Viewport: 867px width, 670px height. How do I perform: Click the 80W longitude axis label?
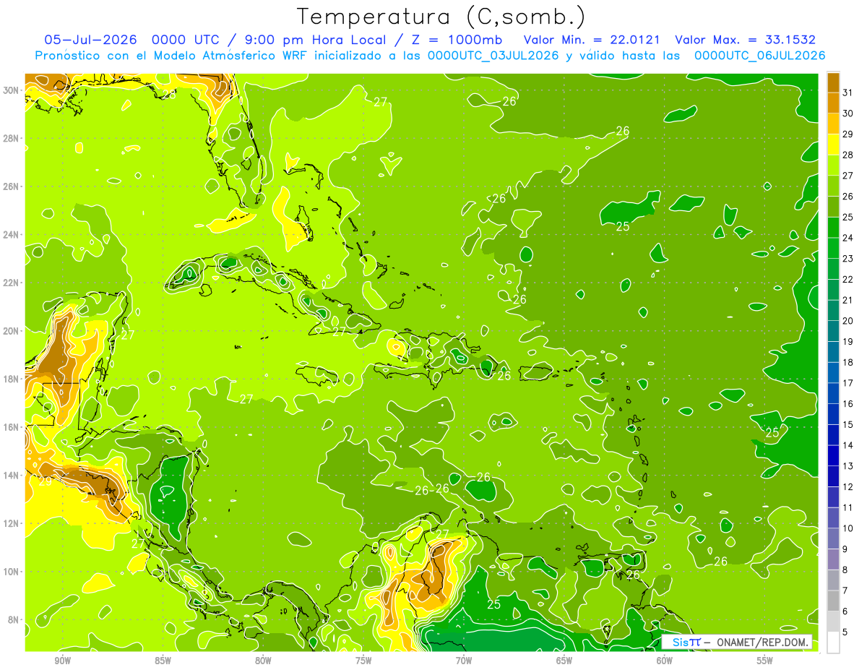[263, 661]
